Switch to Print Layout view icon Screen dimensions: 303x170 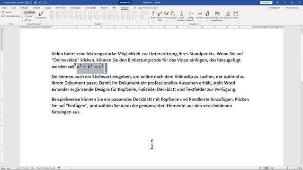coord(266,168)
